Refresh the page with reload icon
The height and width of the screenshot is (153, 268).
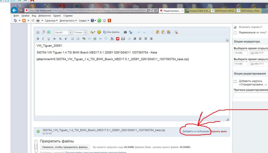[156, 10]
